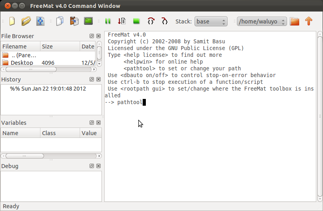Screen dimensions: 323x211
Task: Close the FreeMat window with red button
Action: pos(8,6)
